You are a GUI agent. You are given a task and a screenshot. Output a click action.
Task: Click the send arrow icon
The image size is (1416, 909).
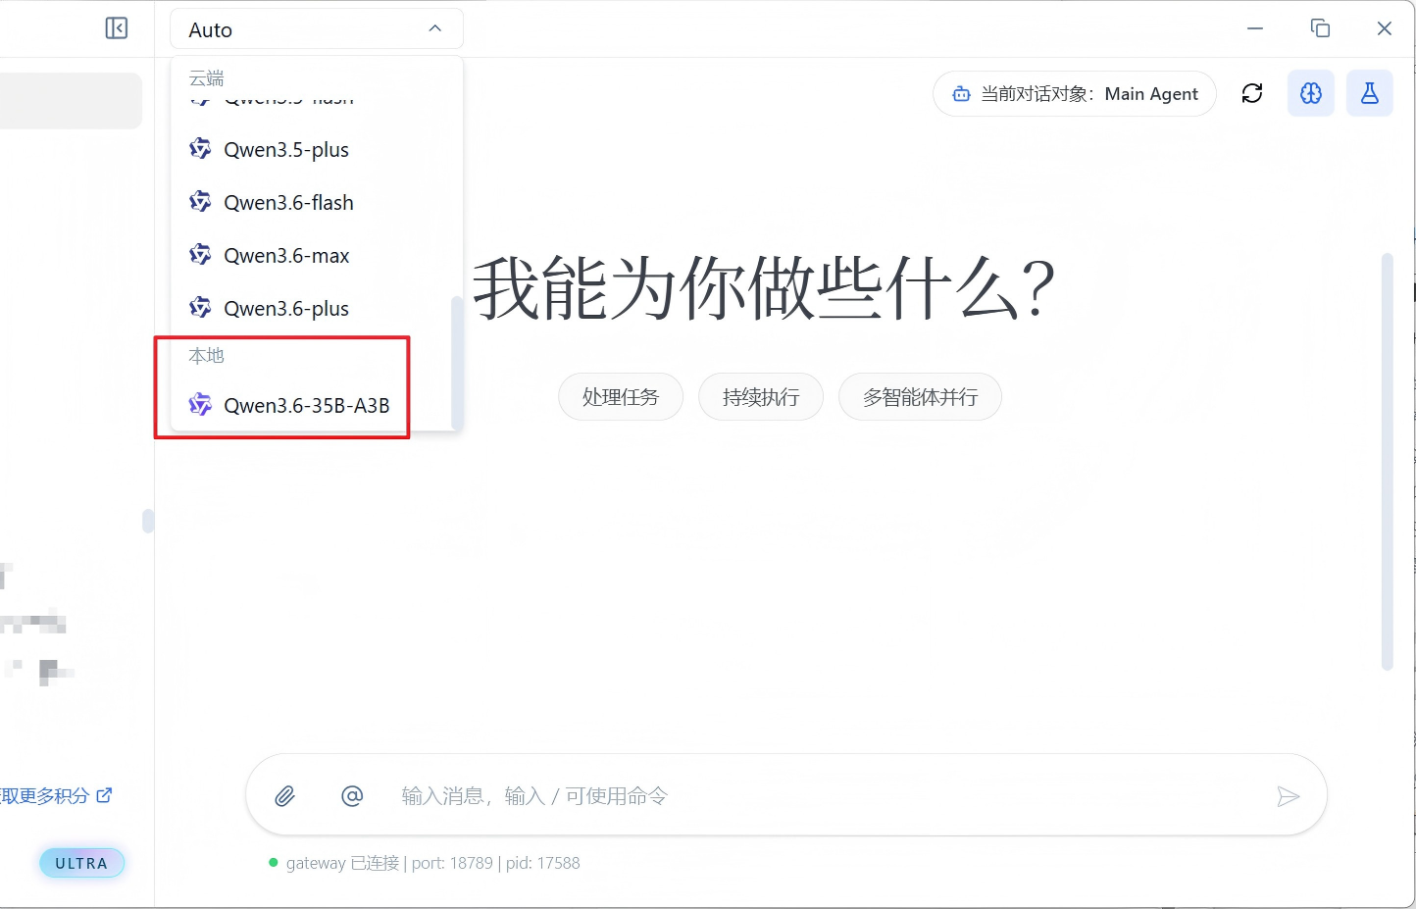click(x=1289, y=796)
